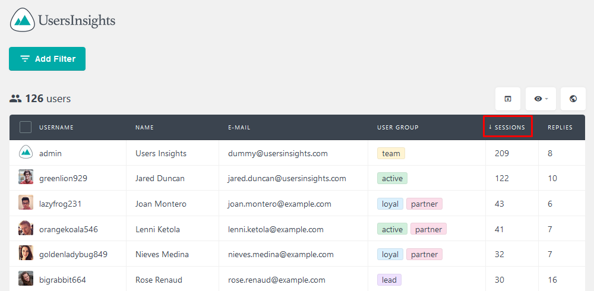The width and height of the screenshot is (594, 291).
Task: Sort by the Username column header
Action: click(x=56, y=127)
